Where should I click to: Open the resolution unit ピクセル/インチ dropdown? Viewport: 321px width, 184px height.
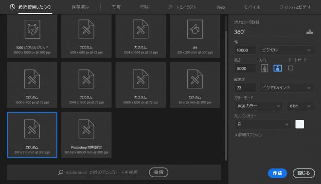point(286,88)
